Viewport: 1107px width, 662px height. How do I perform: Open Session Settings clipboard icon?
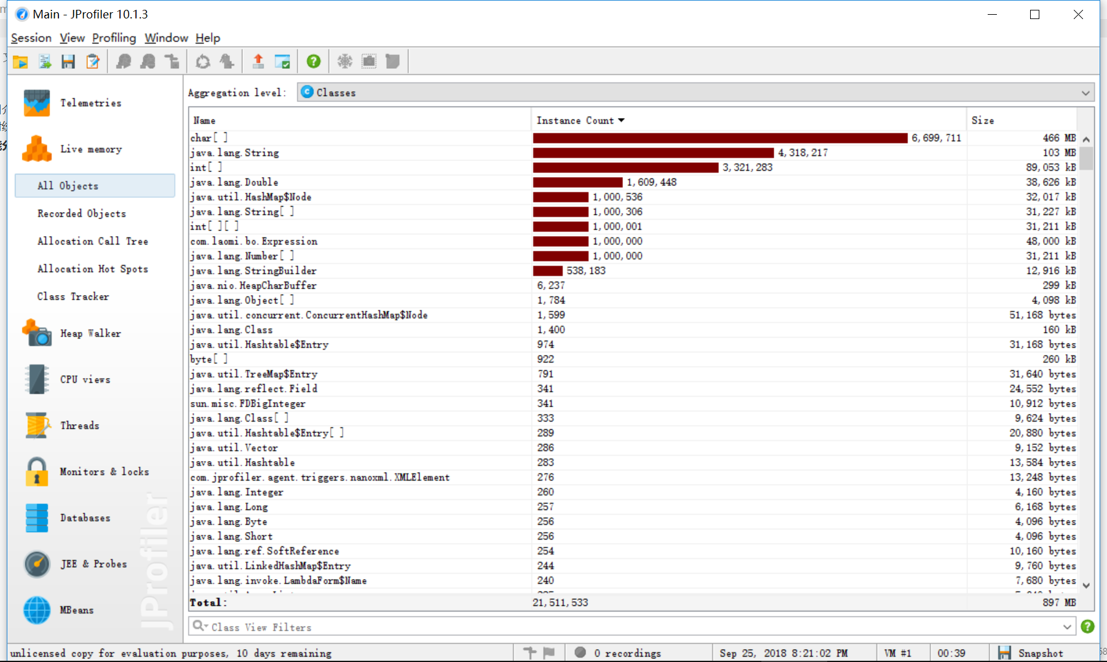point(93,61)
